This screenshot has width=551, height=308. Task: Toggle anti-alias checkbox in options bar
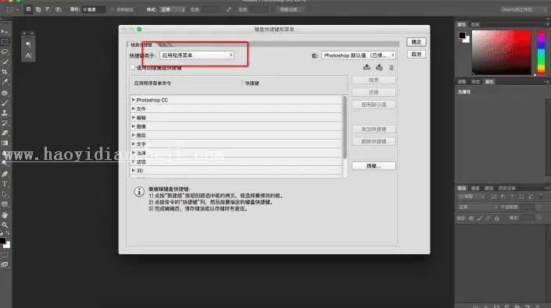[x=113, y=9]
